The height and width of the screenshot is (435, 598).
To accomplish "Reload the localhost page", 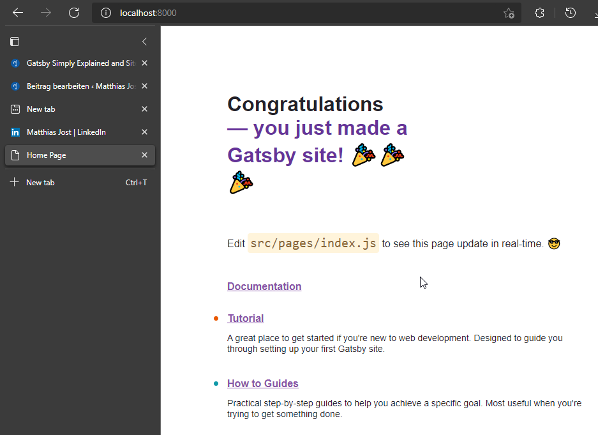I will point(74,13).
